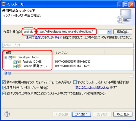Enable すでにインストールされている項目を隠す checkbox
Viewport: 136px width, 121px height.
point(75,82)
